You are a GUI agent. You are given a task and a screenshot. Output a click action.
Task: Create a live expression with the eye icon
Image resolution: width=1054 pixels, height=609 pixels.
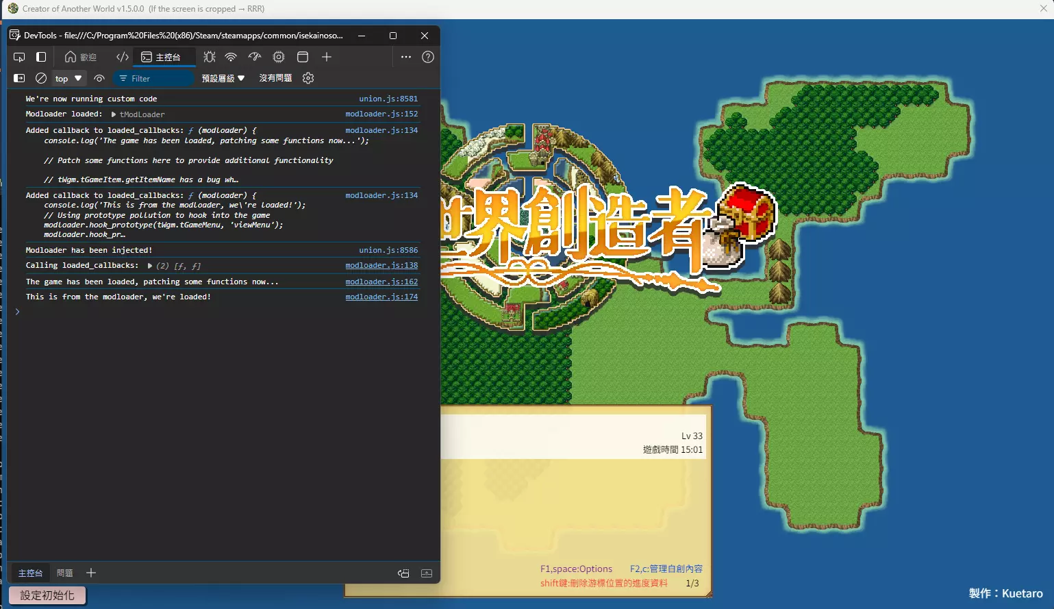[99, 78]
